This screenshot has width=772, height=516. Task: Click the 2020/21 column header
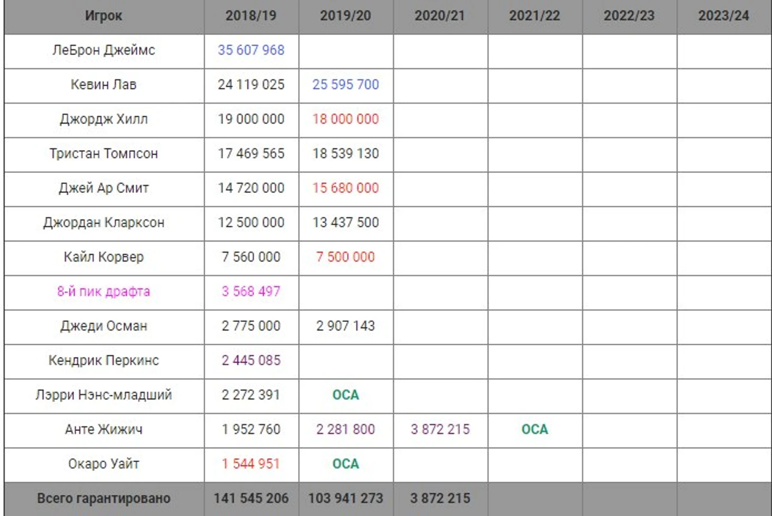440,16
